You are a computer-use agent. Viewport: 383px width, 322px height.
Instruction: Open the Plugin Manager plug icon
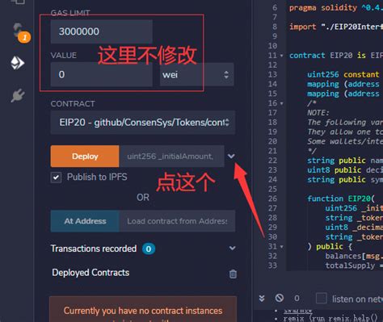click(18, 95)
